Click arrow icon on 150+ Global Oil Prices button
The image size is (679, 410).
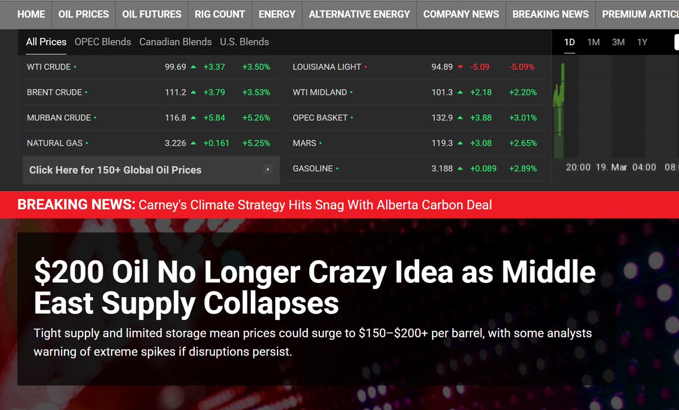click(x=268, y=170)
